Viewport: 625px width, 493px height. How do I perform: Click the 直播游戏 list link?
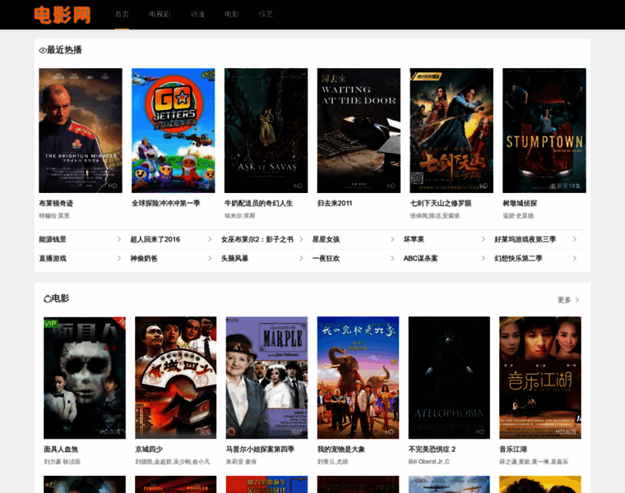tap(52, 259)
